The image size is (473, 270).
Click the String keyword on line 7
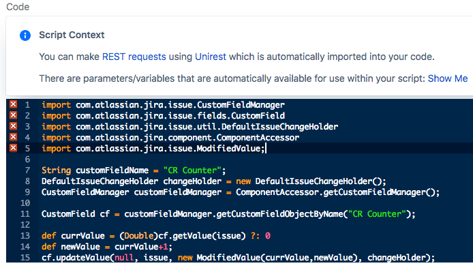(56, 170)
